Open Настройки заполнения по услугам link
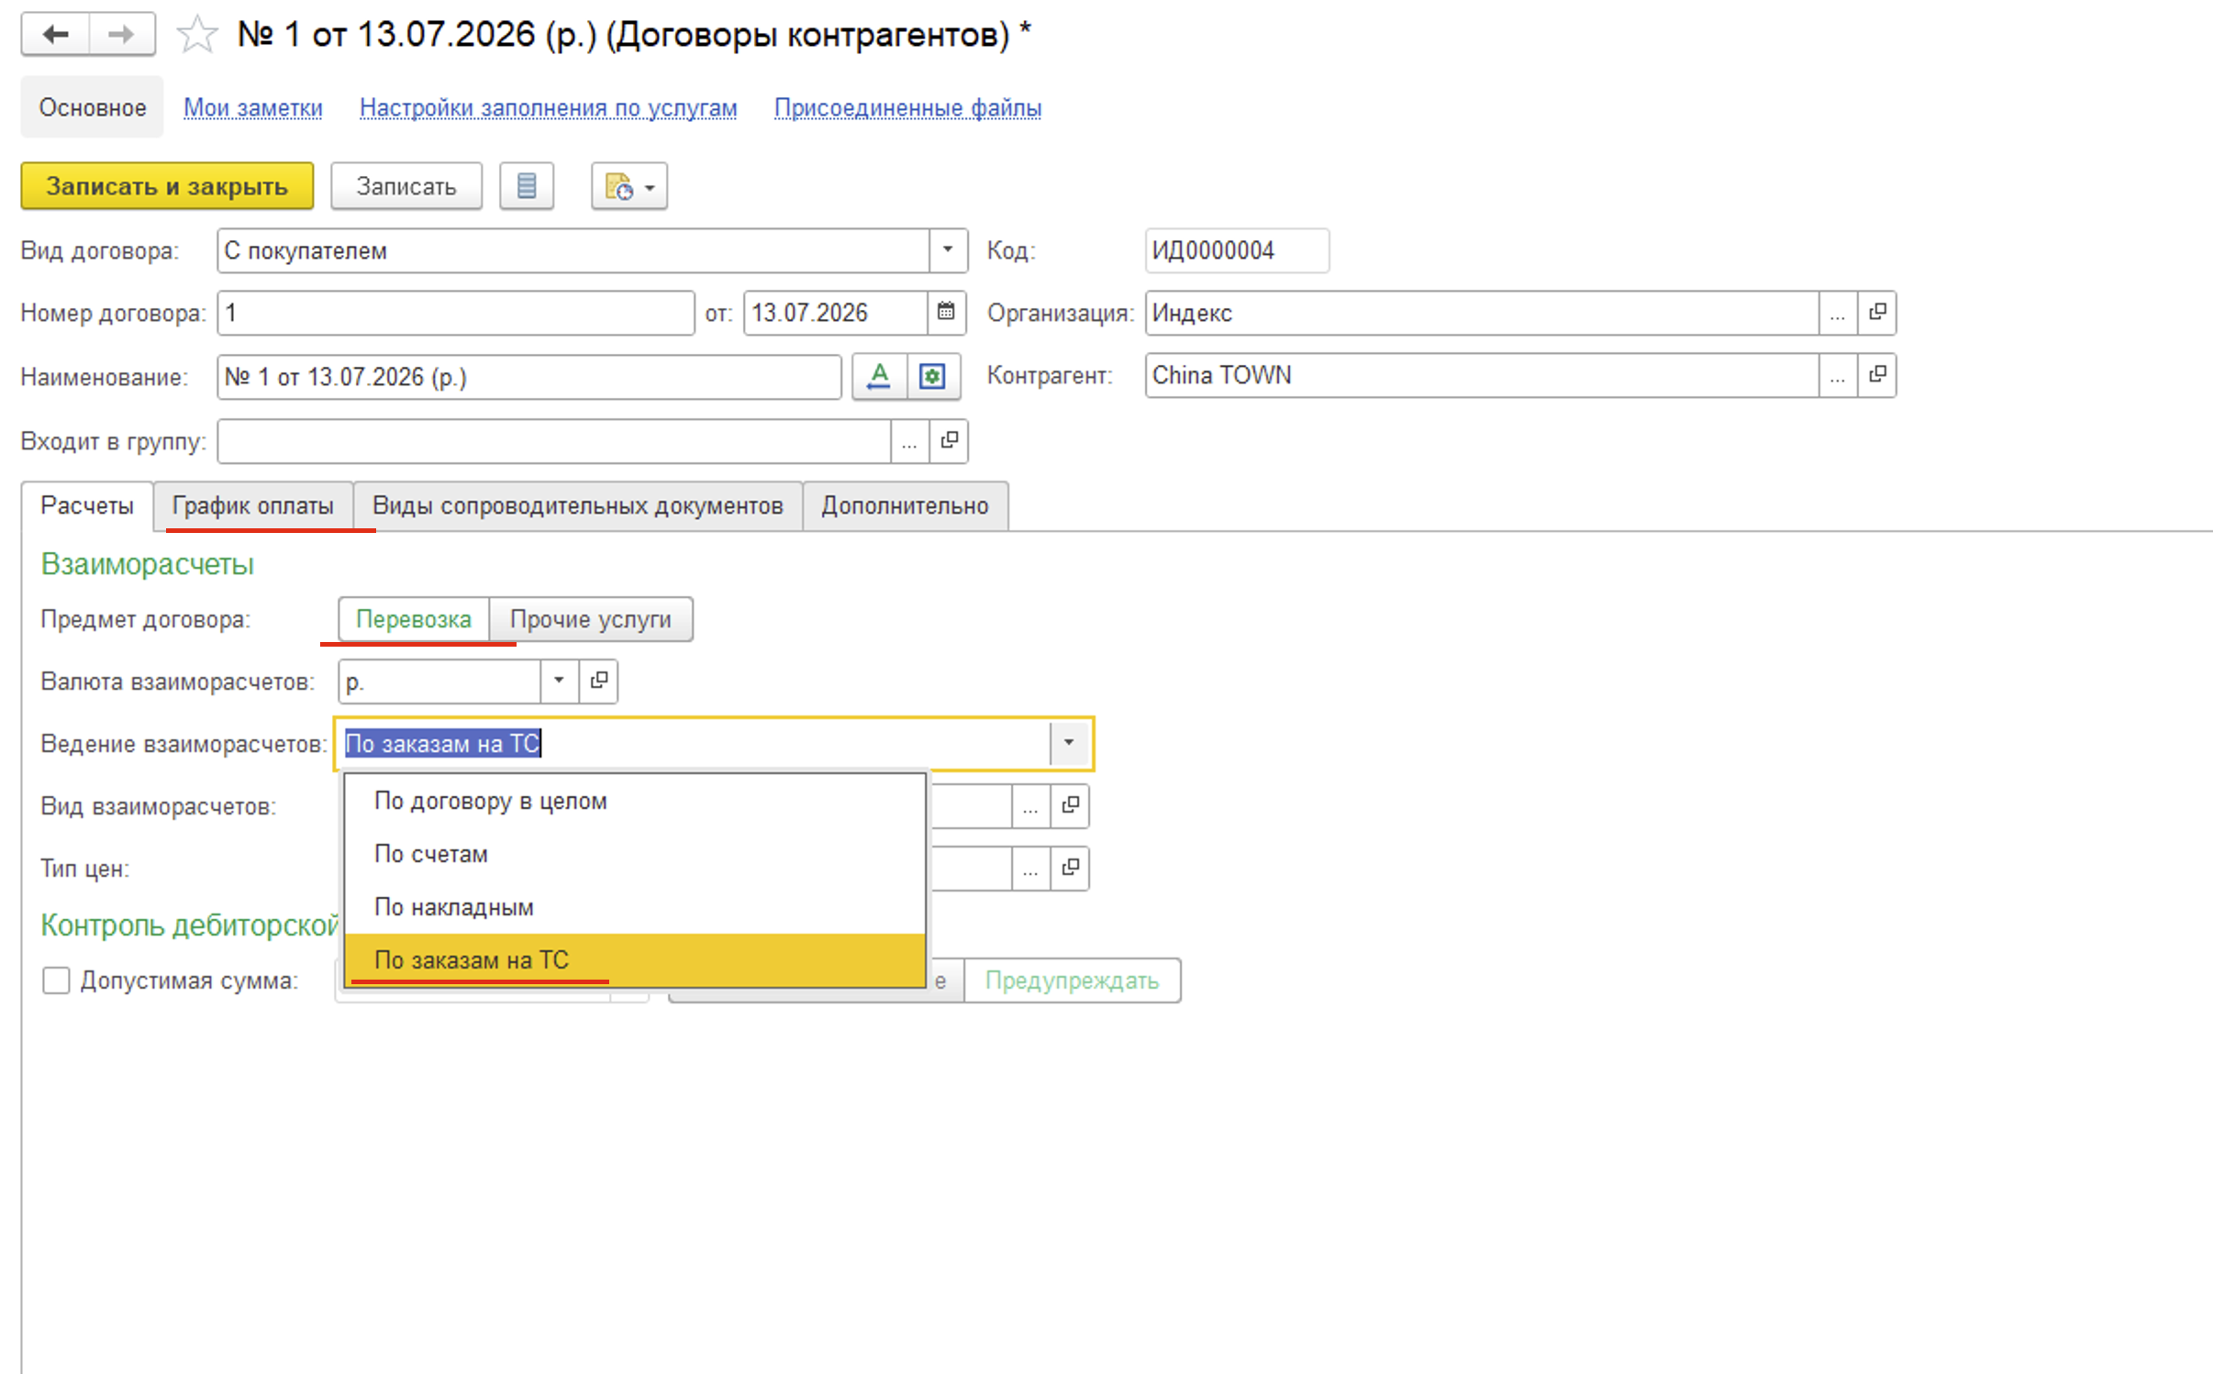Image resolution: width=2213 pixels, height=1374 pixels. coord(549,108)
